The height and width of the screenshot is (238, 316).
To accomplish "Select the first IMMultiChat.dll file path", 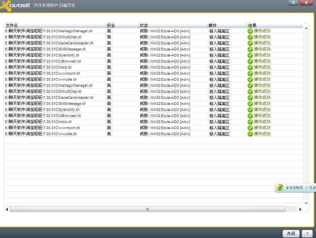I will click(43, 37).
